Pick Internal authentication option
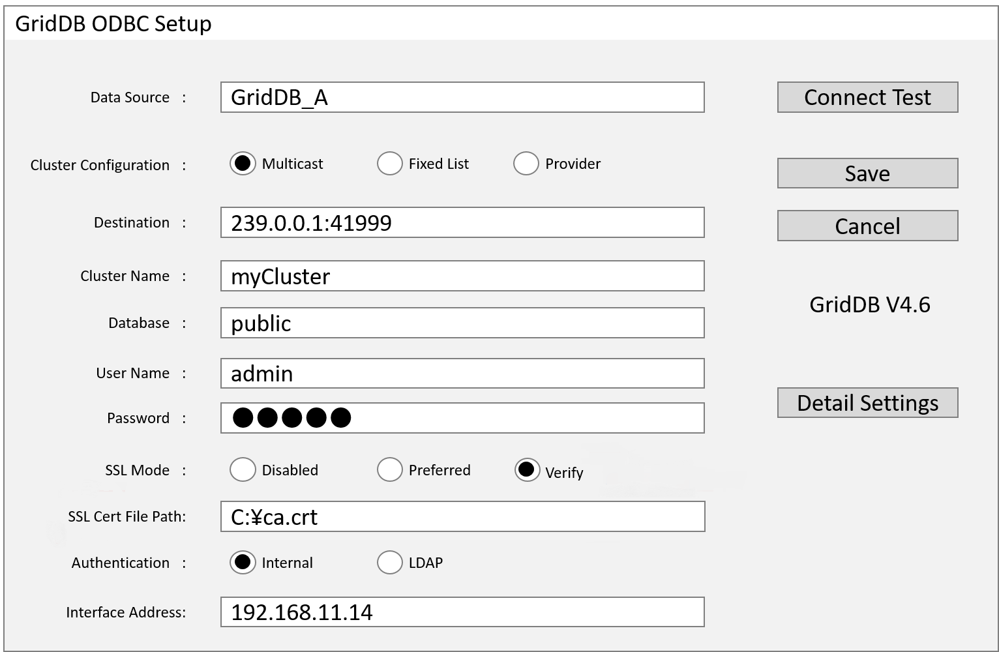 (x=243, y=563)
